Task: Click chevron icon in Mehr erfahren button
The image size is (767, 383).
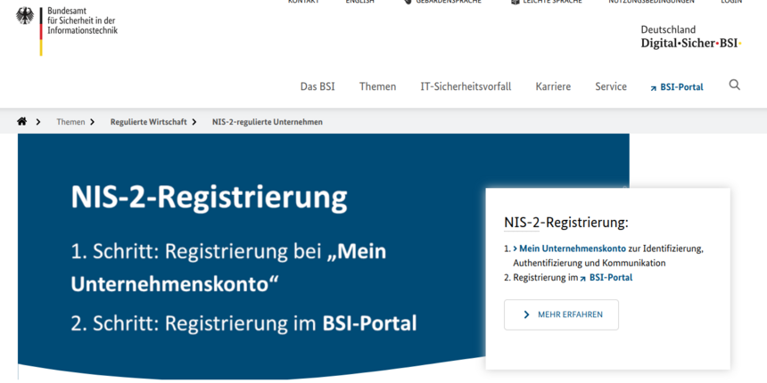Action: [526, 314]
